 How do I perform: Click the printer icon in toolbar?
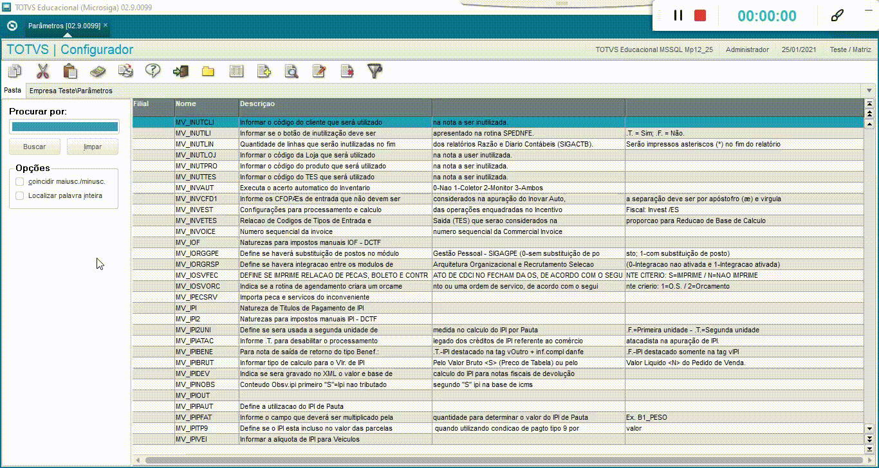125,71
